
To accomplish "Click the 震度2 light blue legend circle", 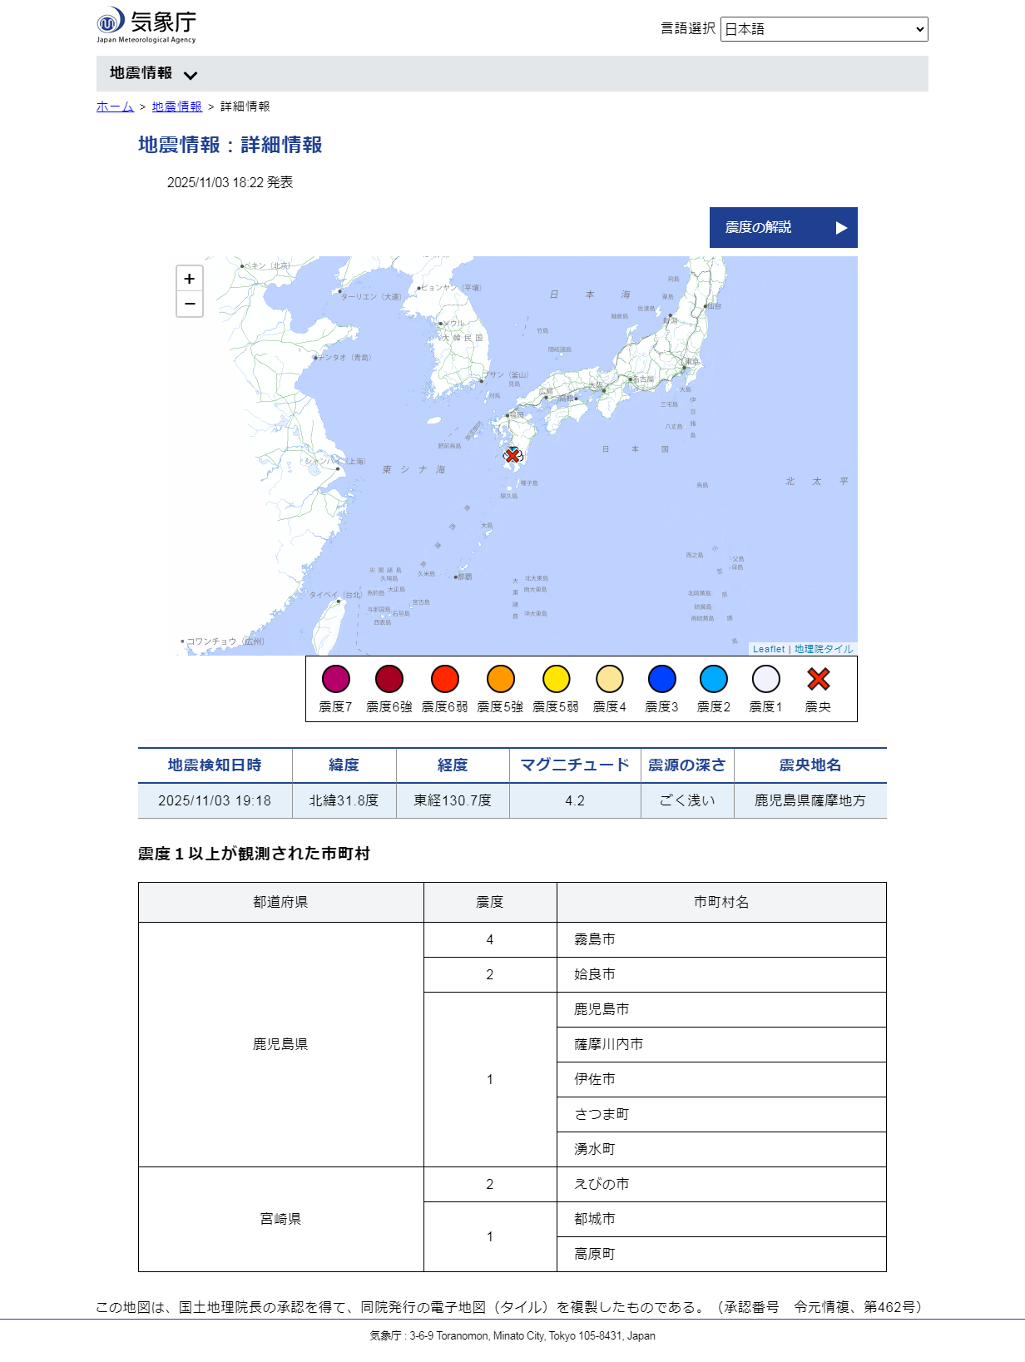I will click(714, 679).
